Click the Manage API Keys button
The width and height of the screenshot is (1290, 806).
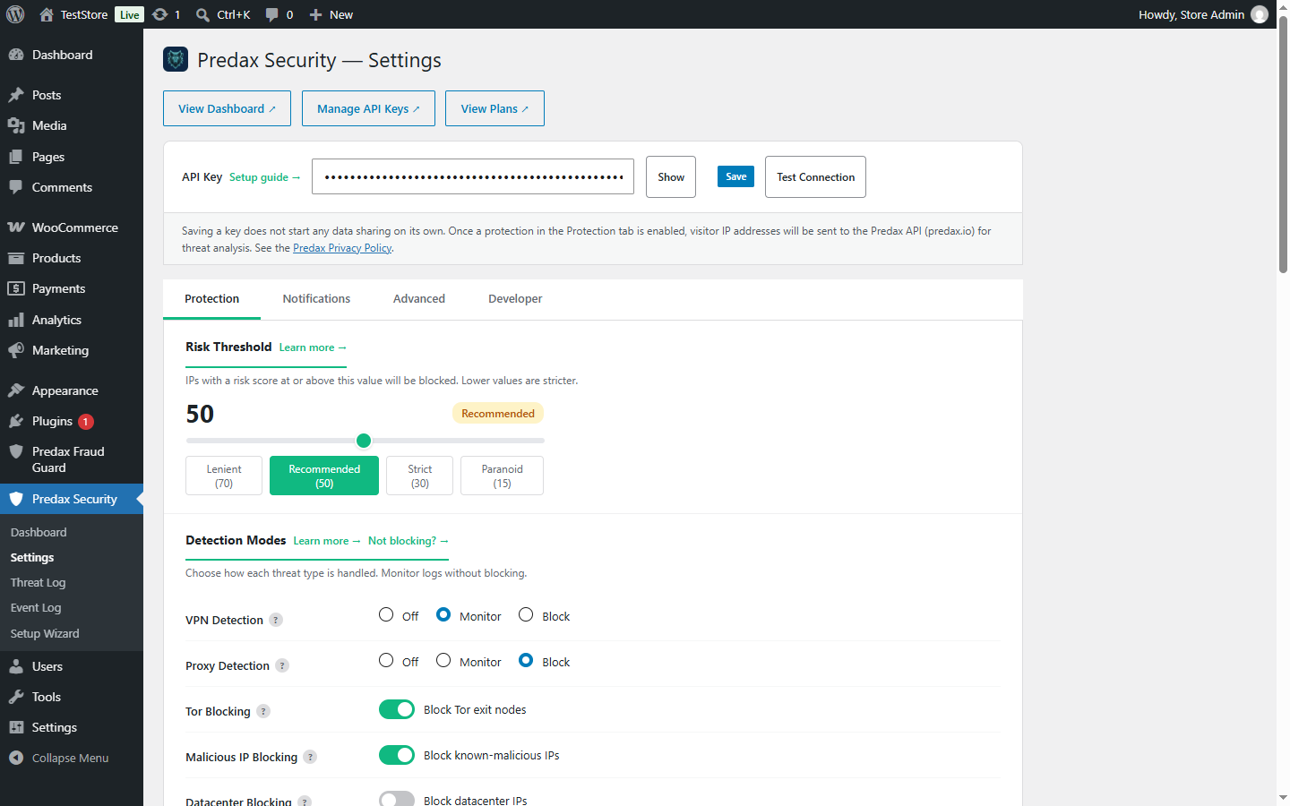point(368,108)
